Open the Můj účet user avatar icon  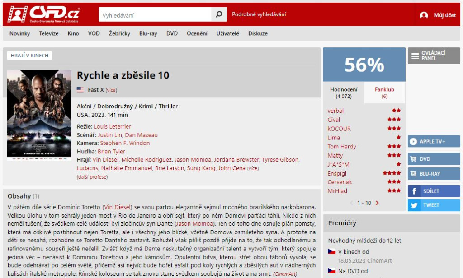424,15
